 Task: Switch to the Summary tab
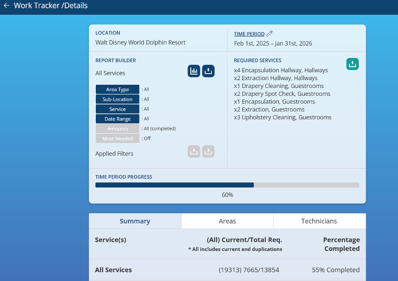pyautogui.click(x=135, y=221)
